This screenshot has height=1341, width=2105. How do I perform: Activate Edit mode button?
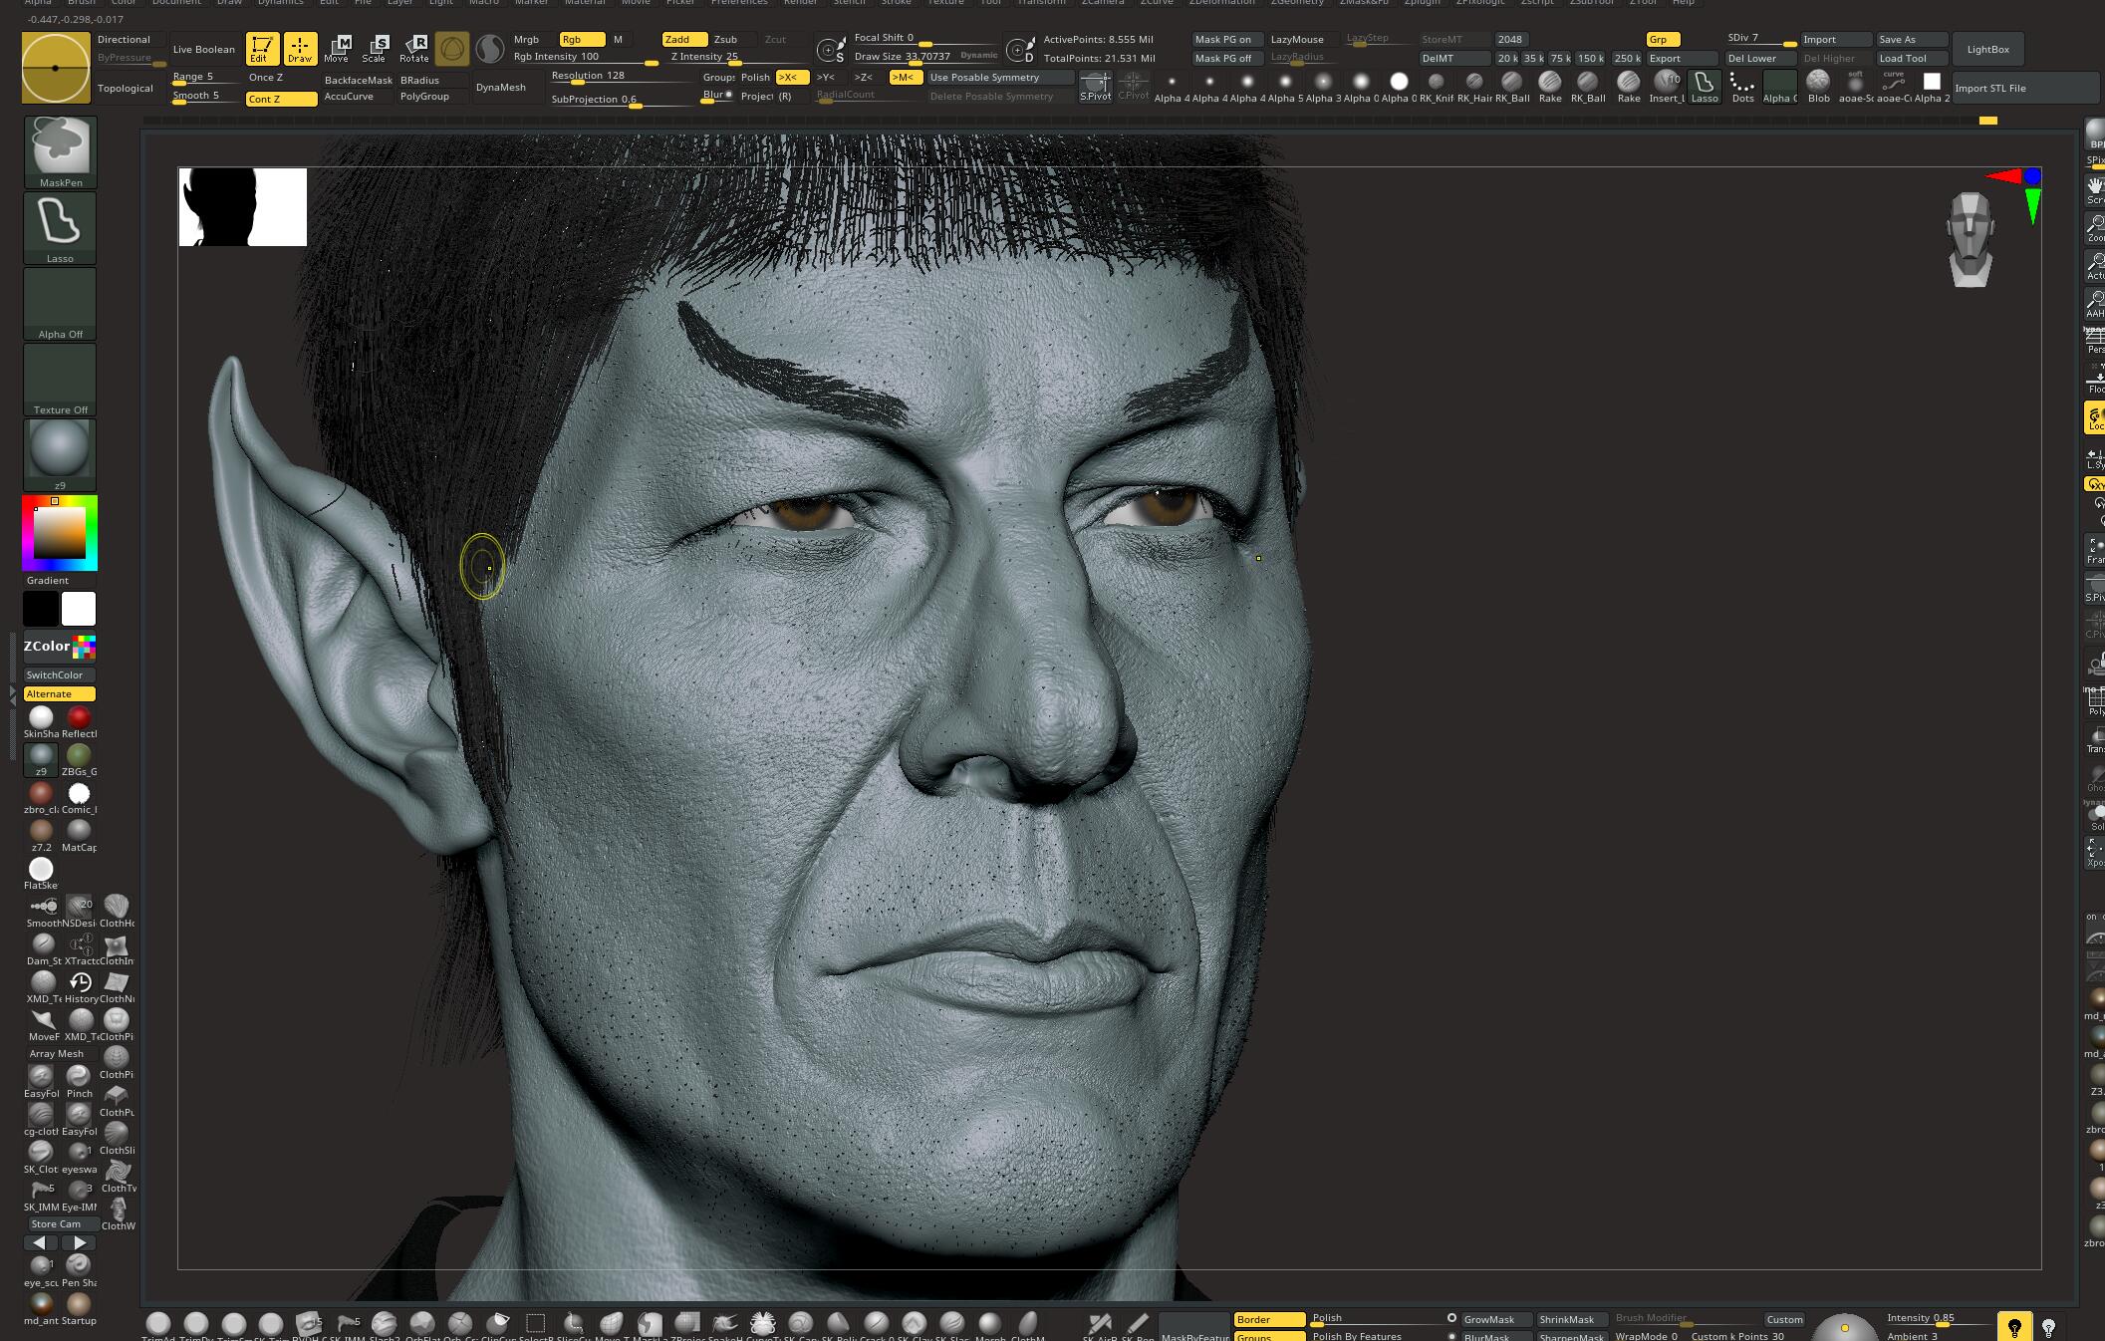coord(262,49)
